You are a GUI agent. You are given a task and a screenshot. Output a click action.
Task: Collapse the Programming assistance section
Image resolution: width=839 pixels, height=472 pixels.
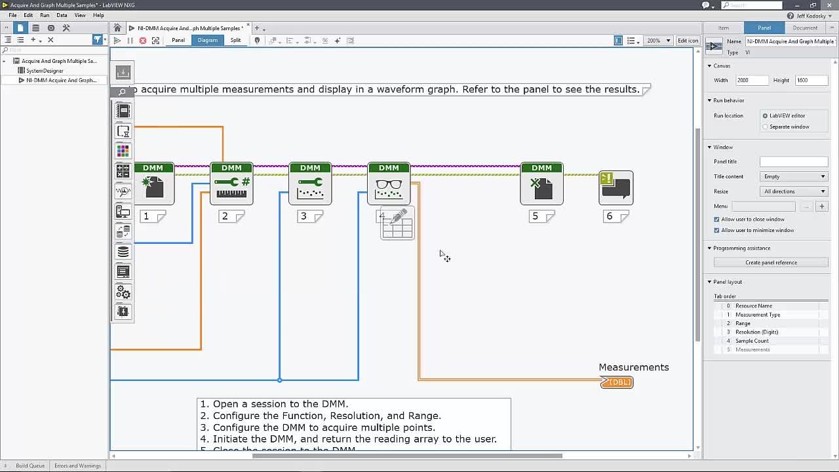pyautogui.click(x=709, y=248)
